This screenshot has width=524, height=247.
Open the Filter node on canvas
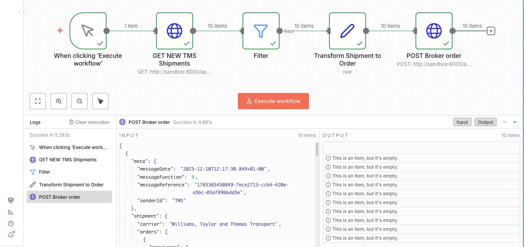click(261, 31)
